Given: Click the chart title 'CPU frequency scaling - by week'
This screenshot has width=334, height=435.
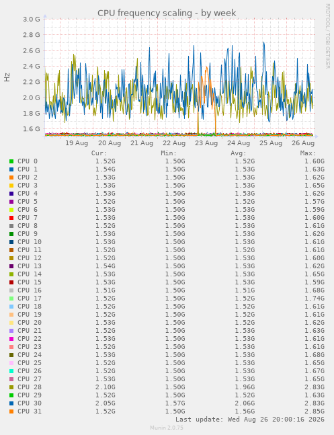Looking at the screenshot, I should pyautogui.click(x=167, y=13).
